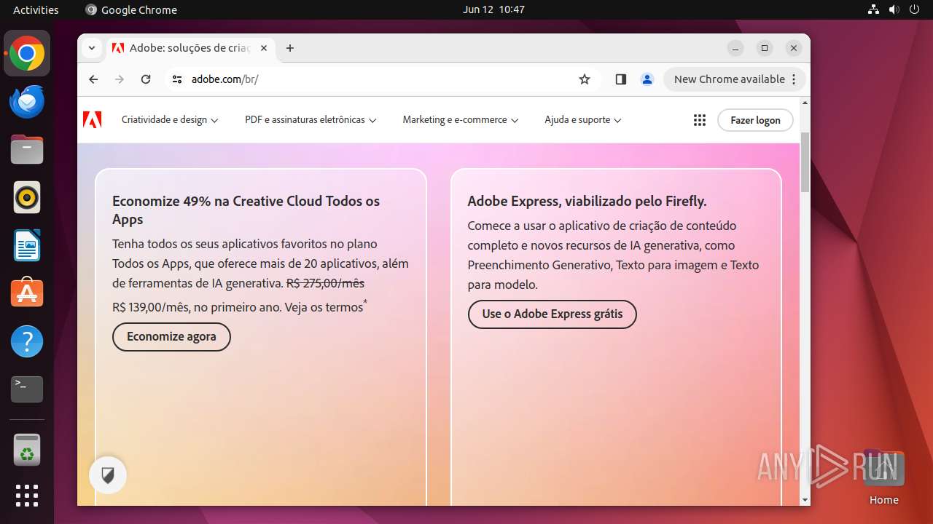Click the Adobe logo in the site header
This screenshot has height=524, width=933.
point(93,120)
